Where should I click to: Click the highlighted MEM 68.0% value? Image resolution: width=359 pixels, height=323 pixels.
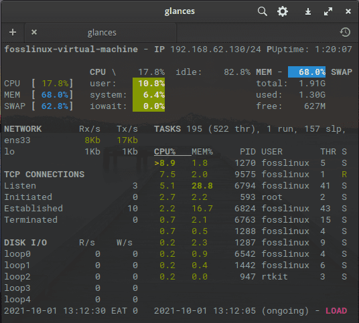click(x=307, y=72)
